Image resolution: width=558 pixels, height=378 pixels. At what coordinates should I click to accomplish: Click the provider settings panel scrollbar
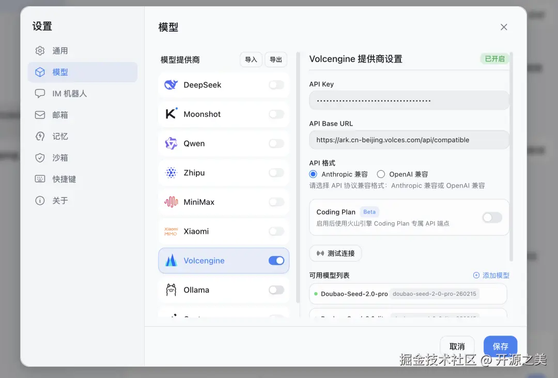point(511,157)
